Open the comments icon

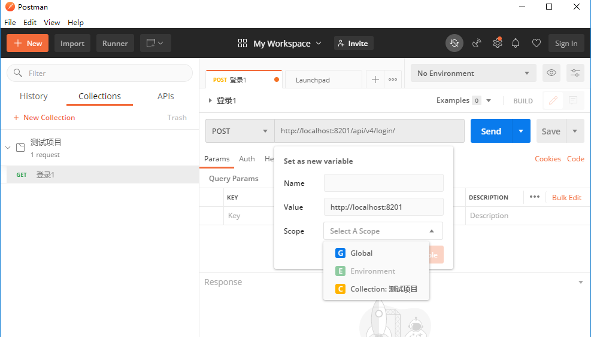click(573, 100)
